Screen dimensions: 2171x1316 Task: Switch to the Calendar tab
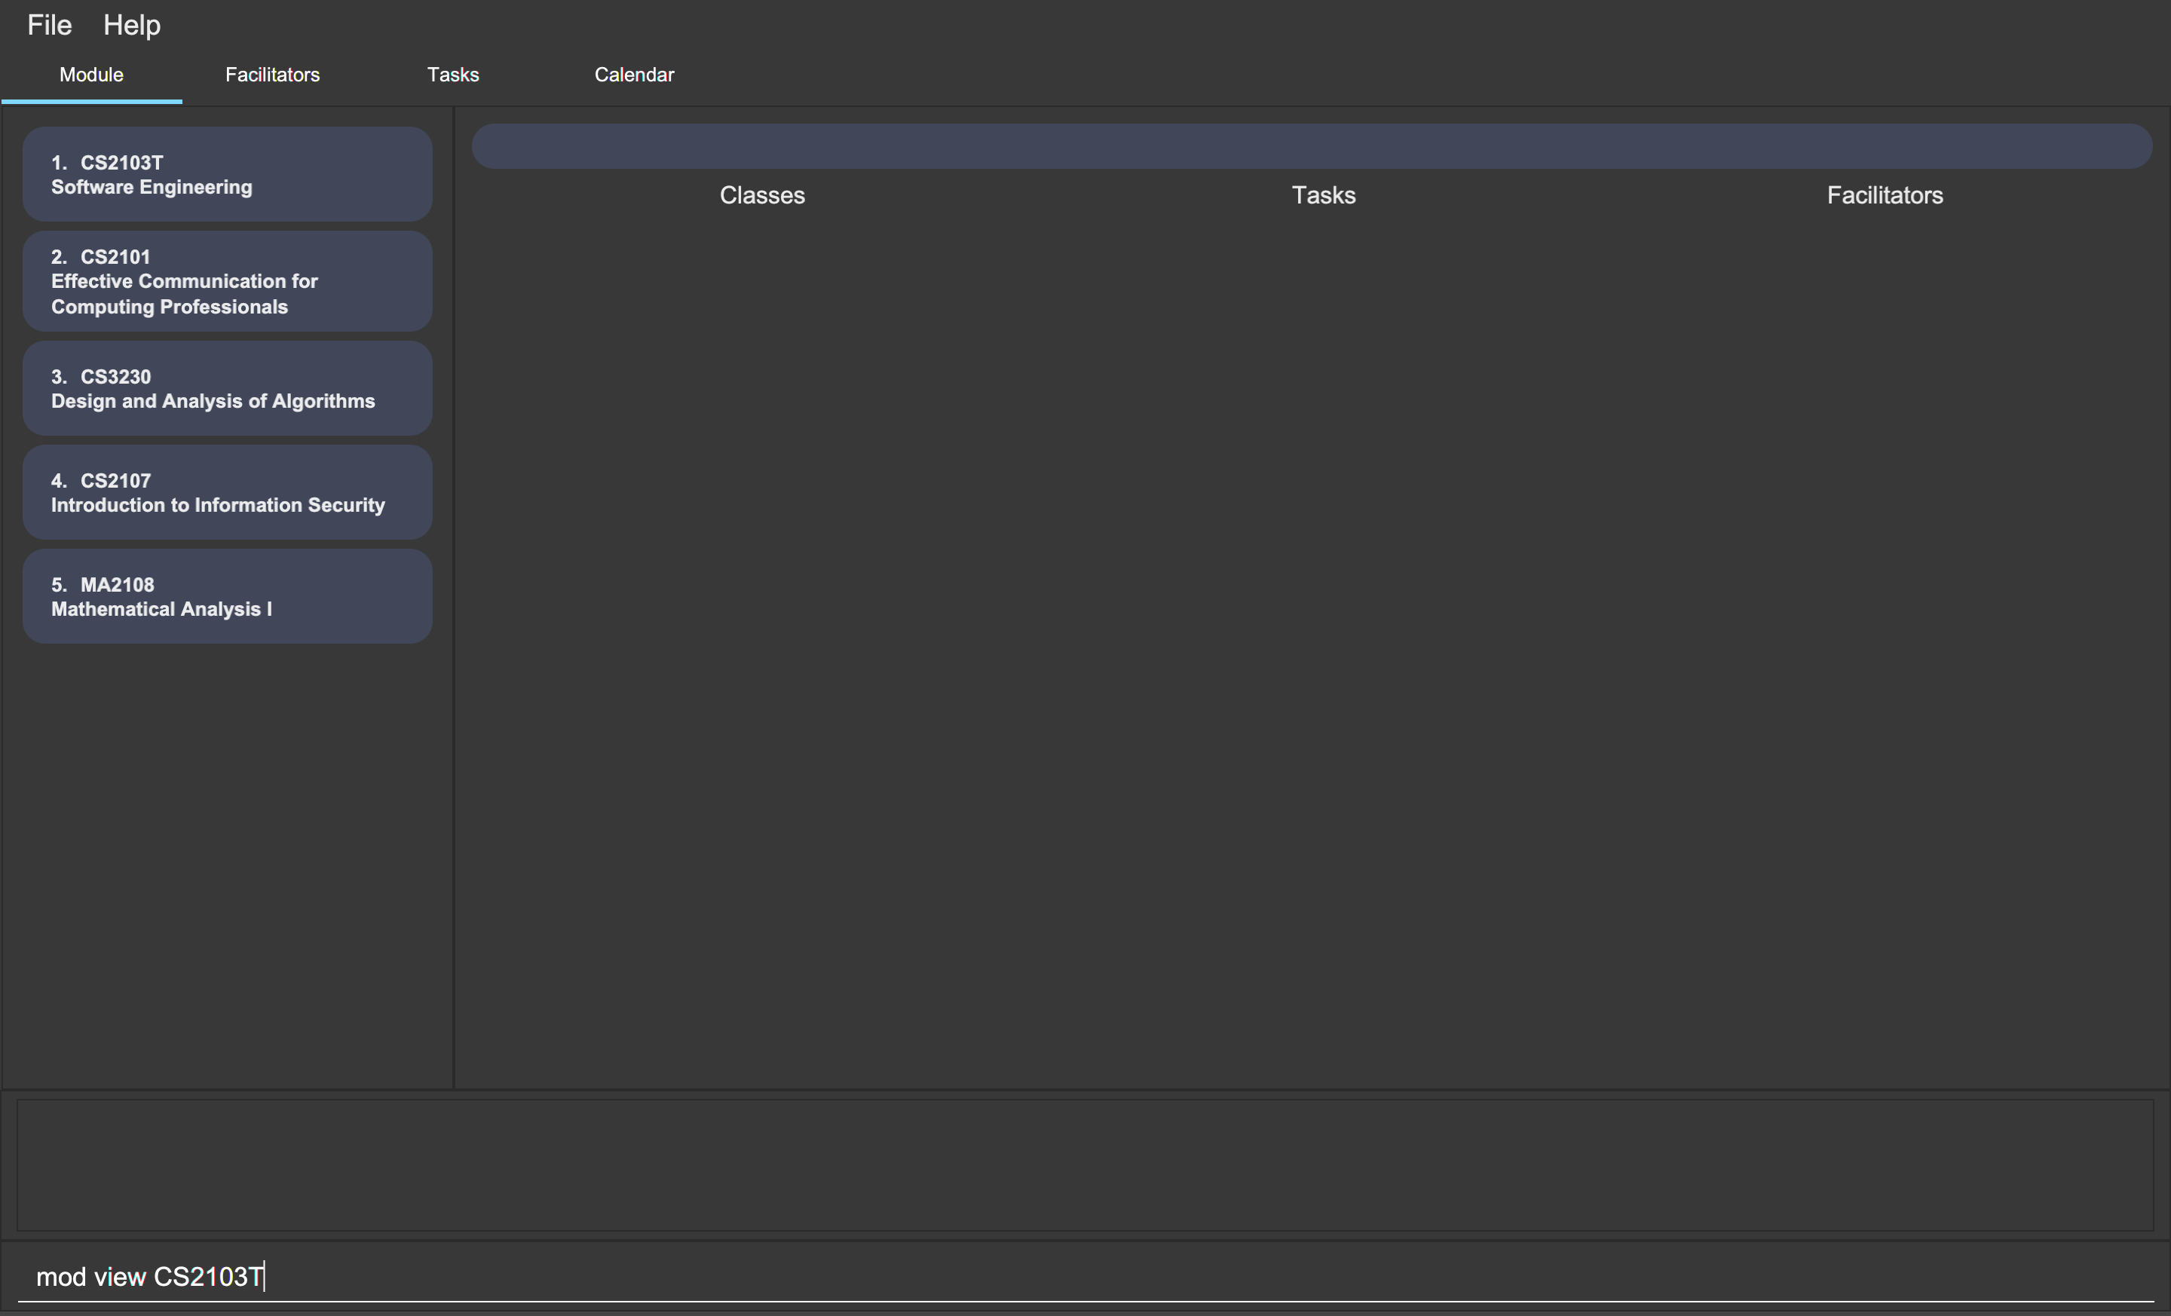[x=635, y=75]
